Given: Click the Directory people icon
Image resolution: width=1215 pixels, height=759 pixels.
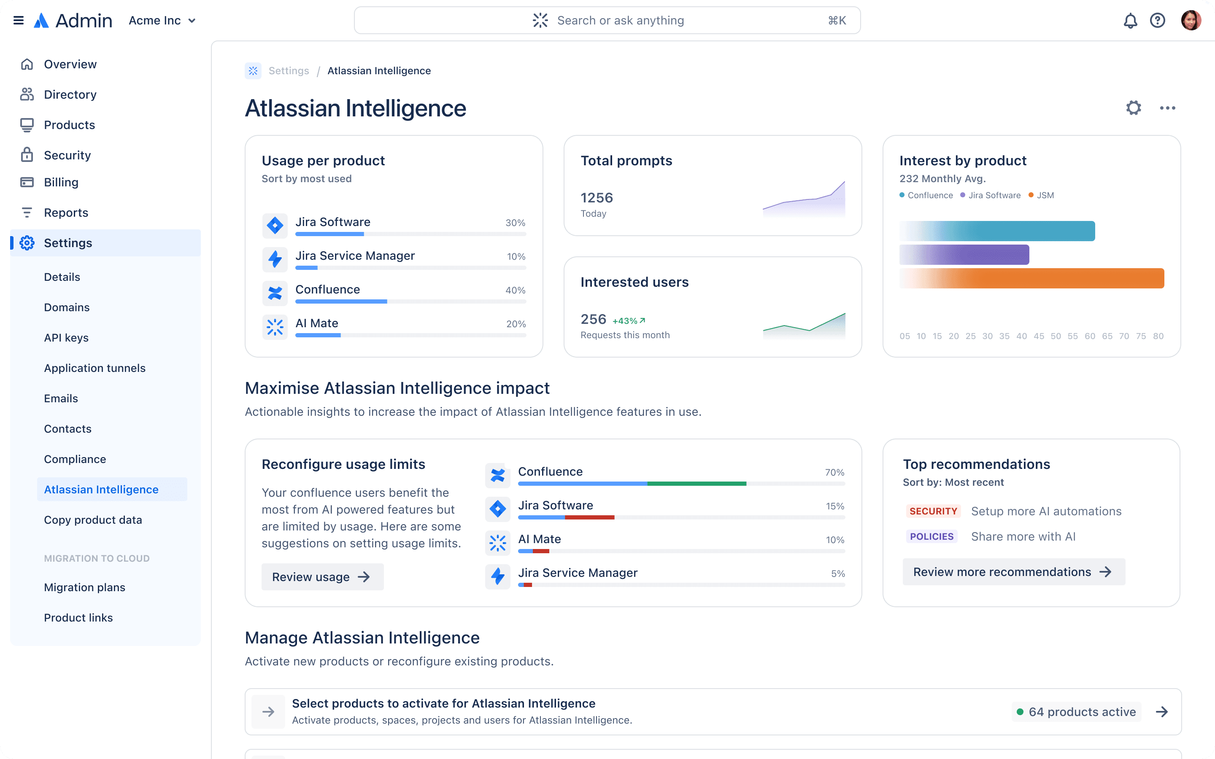Looking at the screenshot, I should (27, 94).
